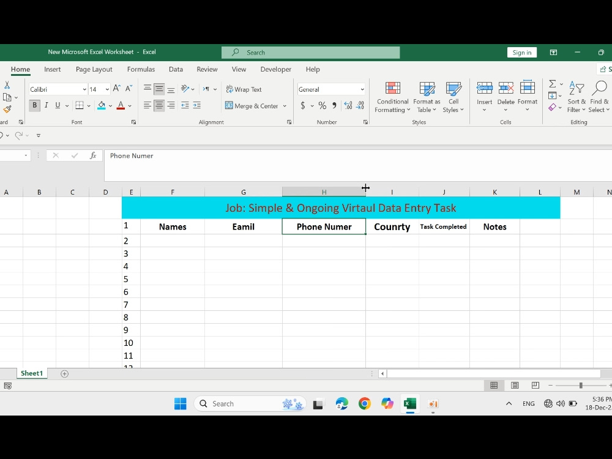The height and width of the screenshot is (459, 612).
Task: Click the AutoSum sigma icon
Action: click(x=552, y=84)
